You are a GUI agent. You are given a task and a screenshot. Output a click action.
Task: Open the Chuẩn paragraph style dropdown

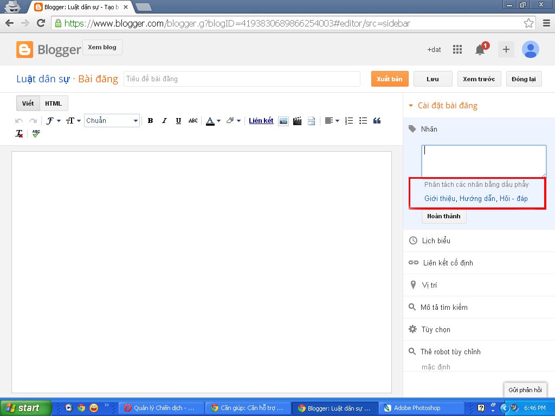click(x=112, y=121)
